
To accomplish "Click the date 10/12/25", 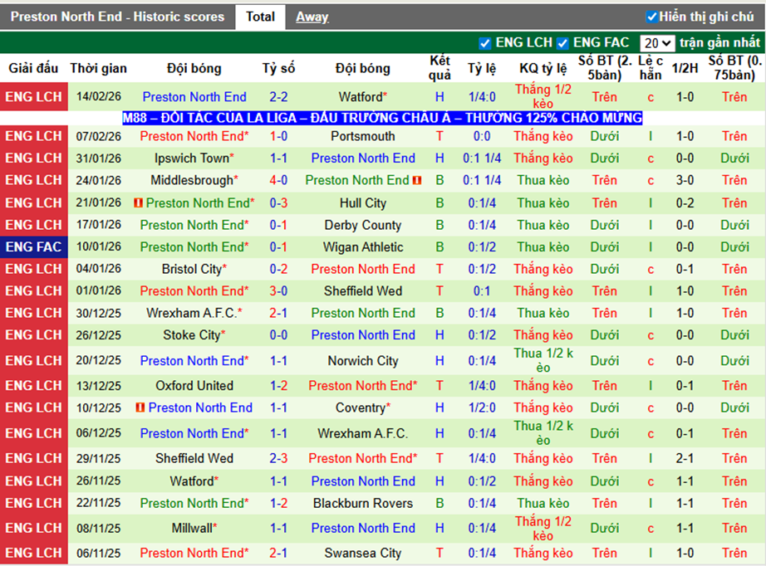I will (x=98, y=407).
